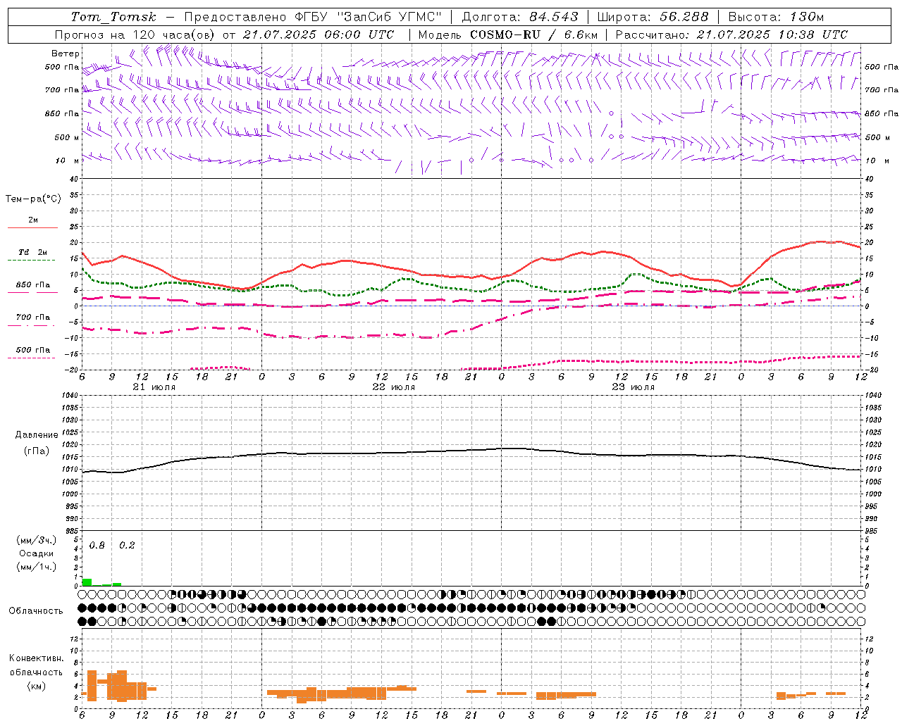Select Рассчитано: 21.07.2025 10:38 UTC timestamp
This screenshot has height=721, width=902.
pos(731,35)
